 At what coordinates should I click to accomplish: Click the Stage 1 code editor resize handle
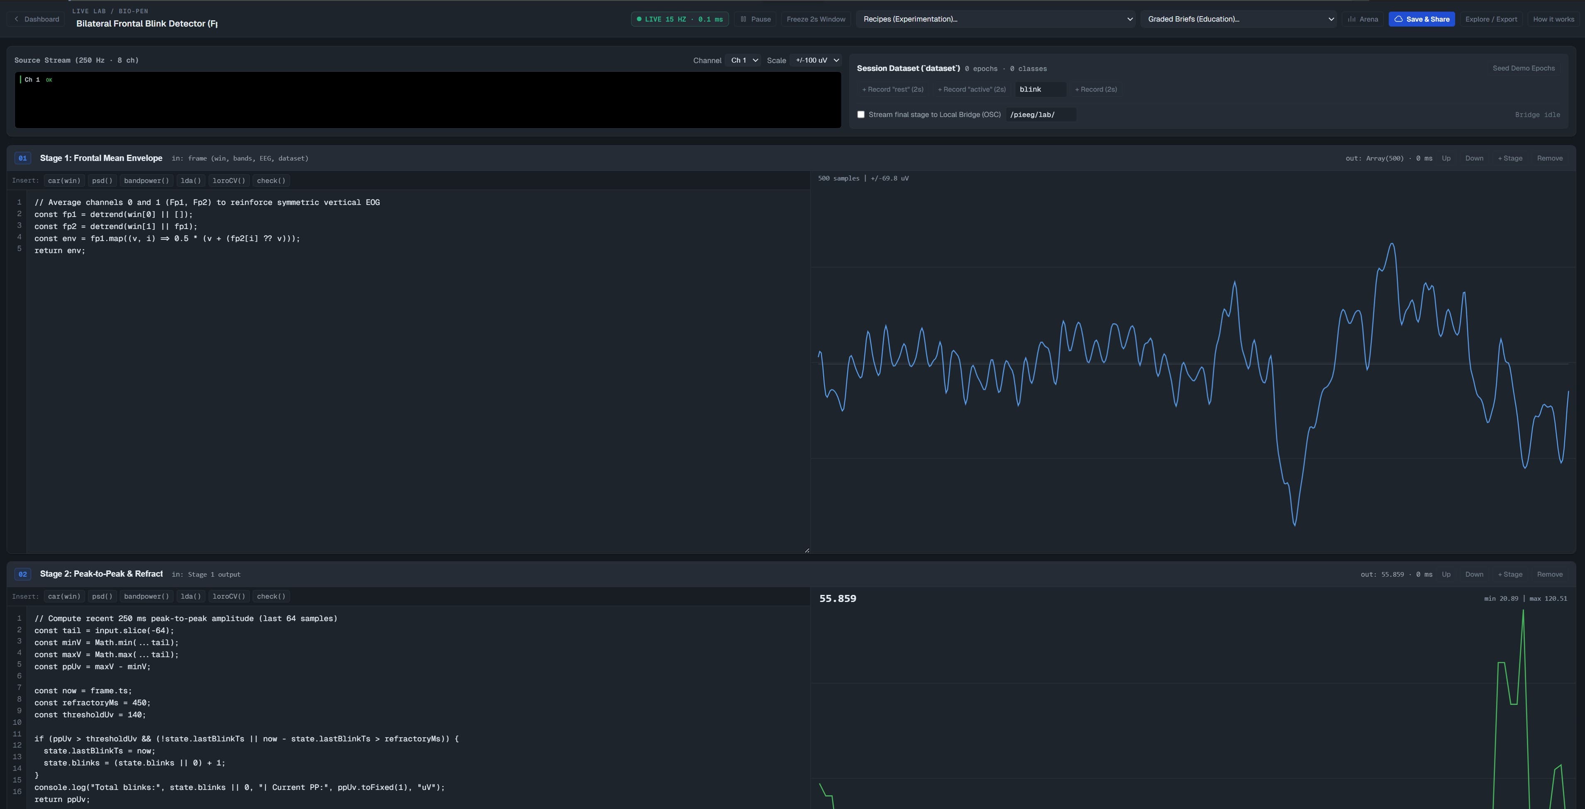click(x=807, y=550)
